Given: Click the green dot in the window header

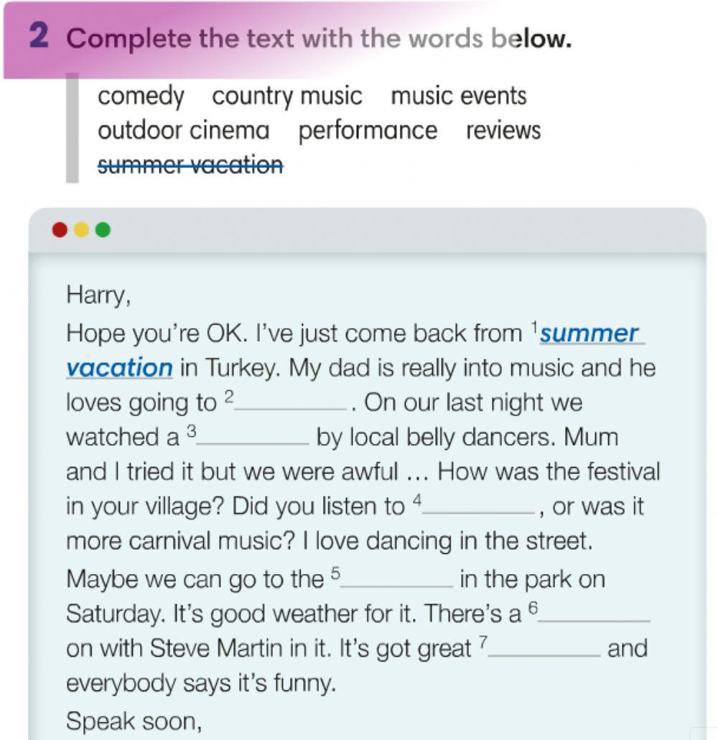Looking at the screenshot, I should coord(103,230).
